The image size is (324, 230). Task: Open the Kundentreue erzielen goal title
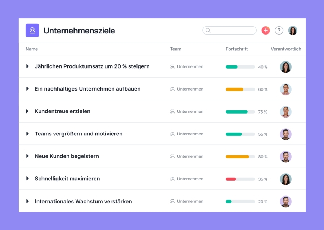[62, 111]
